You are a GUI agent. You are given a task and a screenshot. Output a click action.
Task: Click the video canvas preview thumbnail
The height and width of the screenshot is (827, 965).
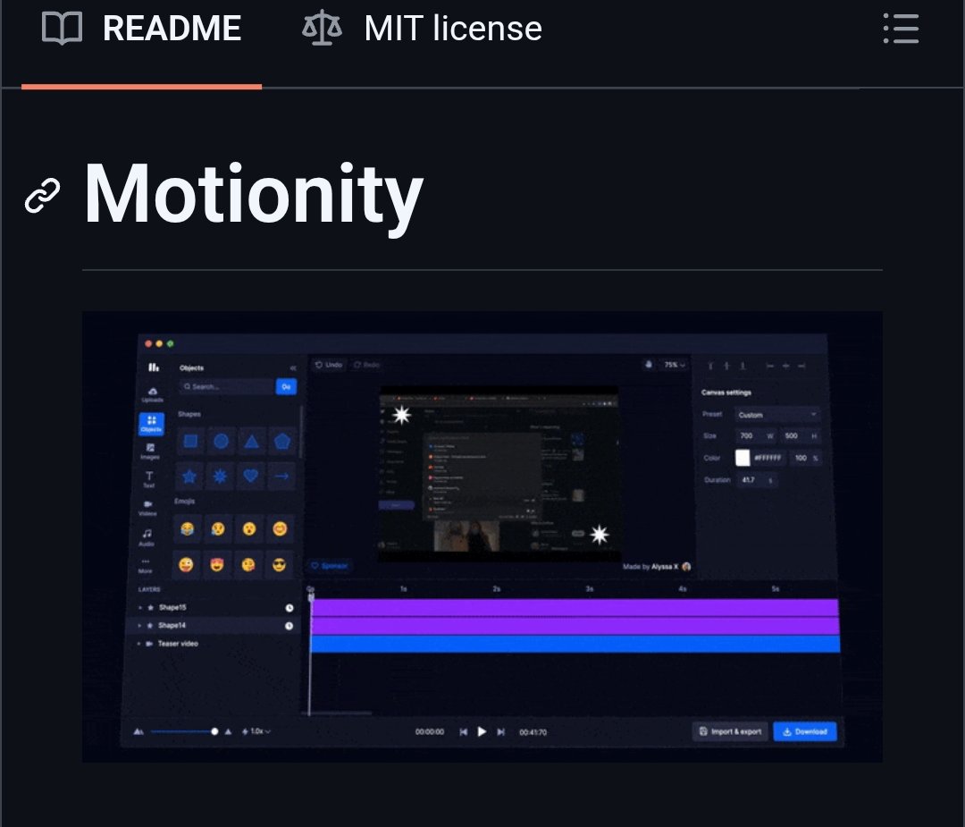(x=499, y=473)
